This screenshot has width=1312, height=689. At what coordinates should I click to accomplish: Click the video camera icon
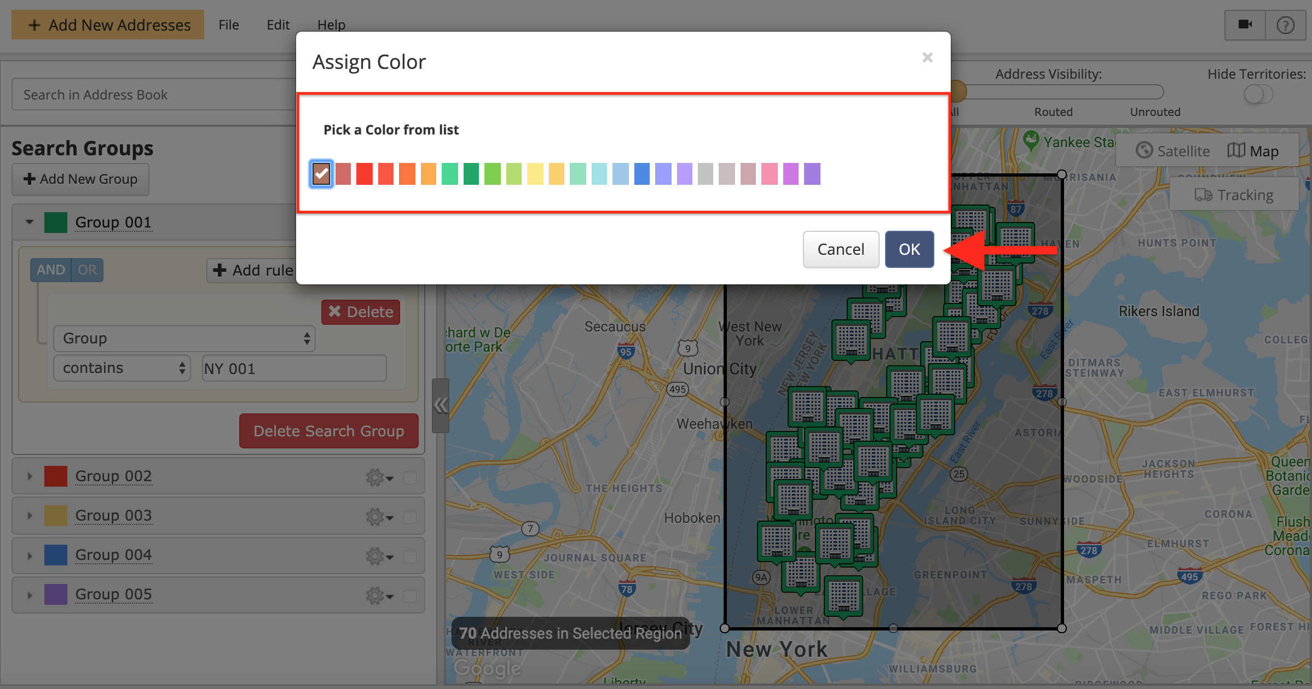[1245, 25]
